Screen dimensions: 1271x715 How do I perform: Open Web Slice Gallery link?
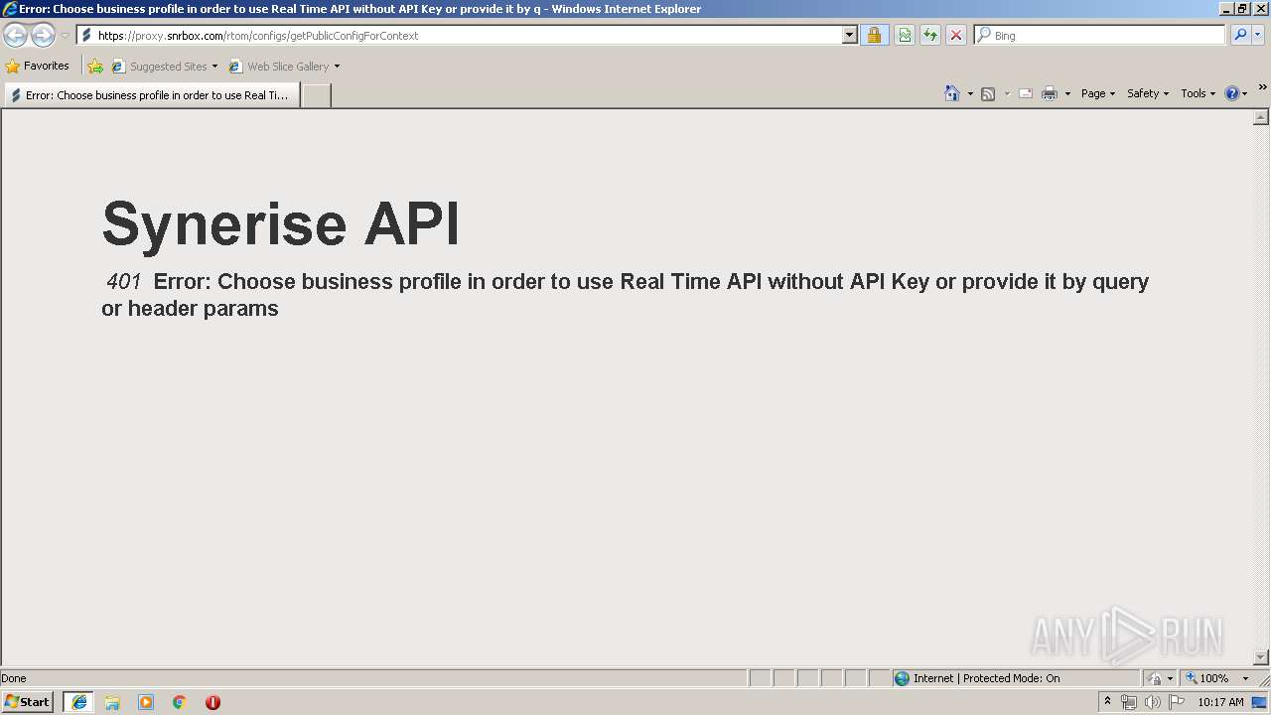pos(279,67)
